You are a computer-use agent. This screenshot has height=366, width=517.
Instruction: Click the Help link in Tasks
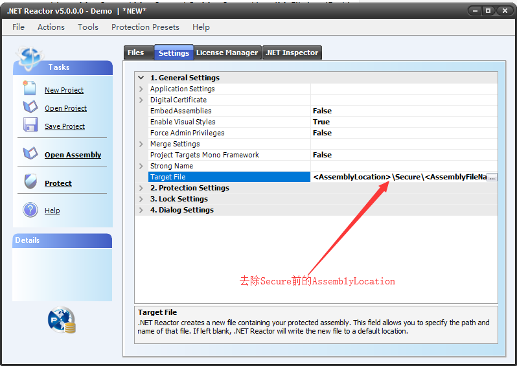tap(52, 211)
